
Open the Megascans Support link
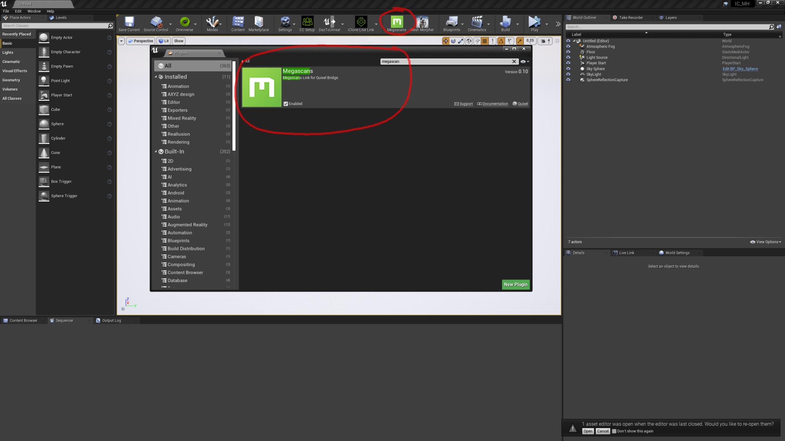pos(464,104)
